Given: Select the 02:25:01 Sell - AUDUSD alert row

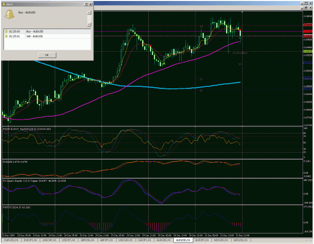Looking at the screenshot, I should coord(47,36).
